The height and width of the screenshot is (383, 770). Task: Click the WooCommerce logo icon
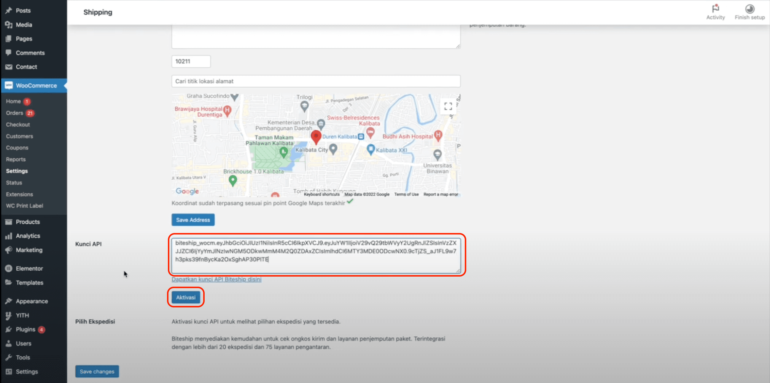click(9, 85)
